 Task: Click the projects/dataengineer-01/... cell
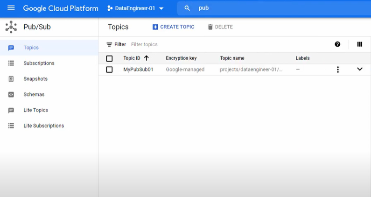[x=251, y=70]
